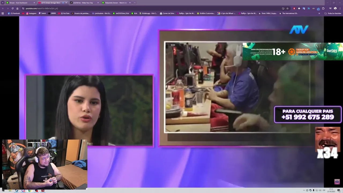Close the Pakazdota Stream tab
Image resolution: width=343 pixels, height=193 pixels.
[x=130, y=3]
